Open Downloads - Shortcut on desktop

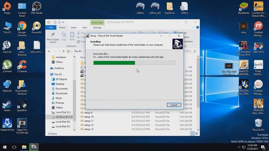point(22,87)
